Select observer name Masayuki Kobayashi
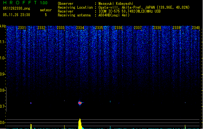203x129 pixels. [116, 4]
